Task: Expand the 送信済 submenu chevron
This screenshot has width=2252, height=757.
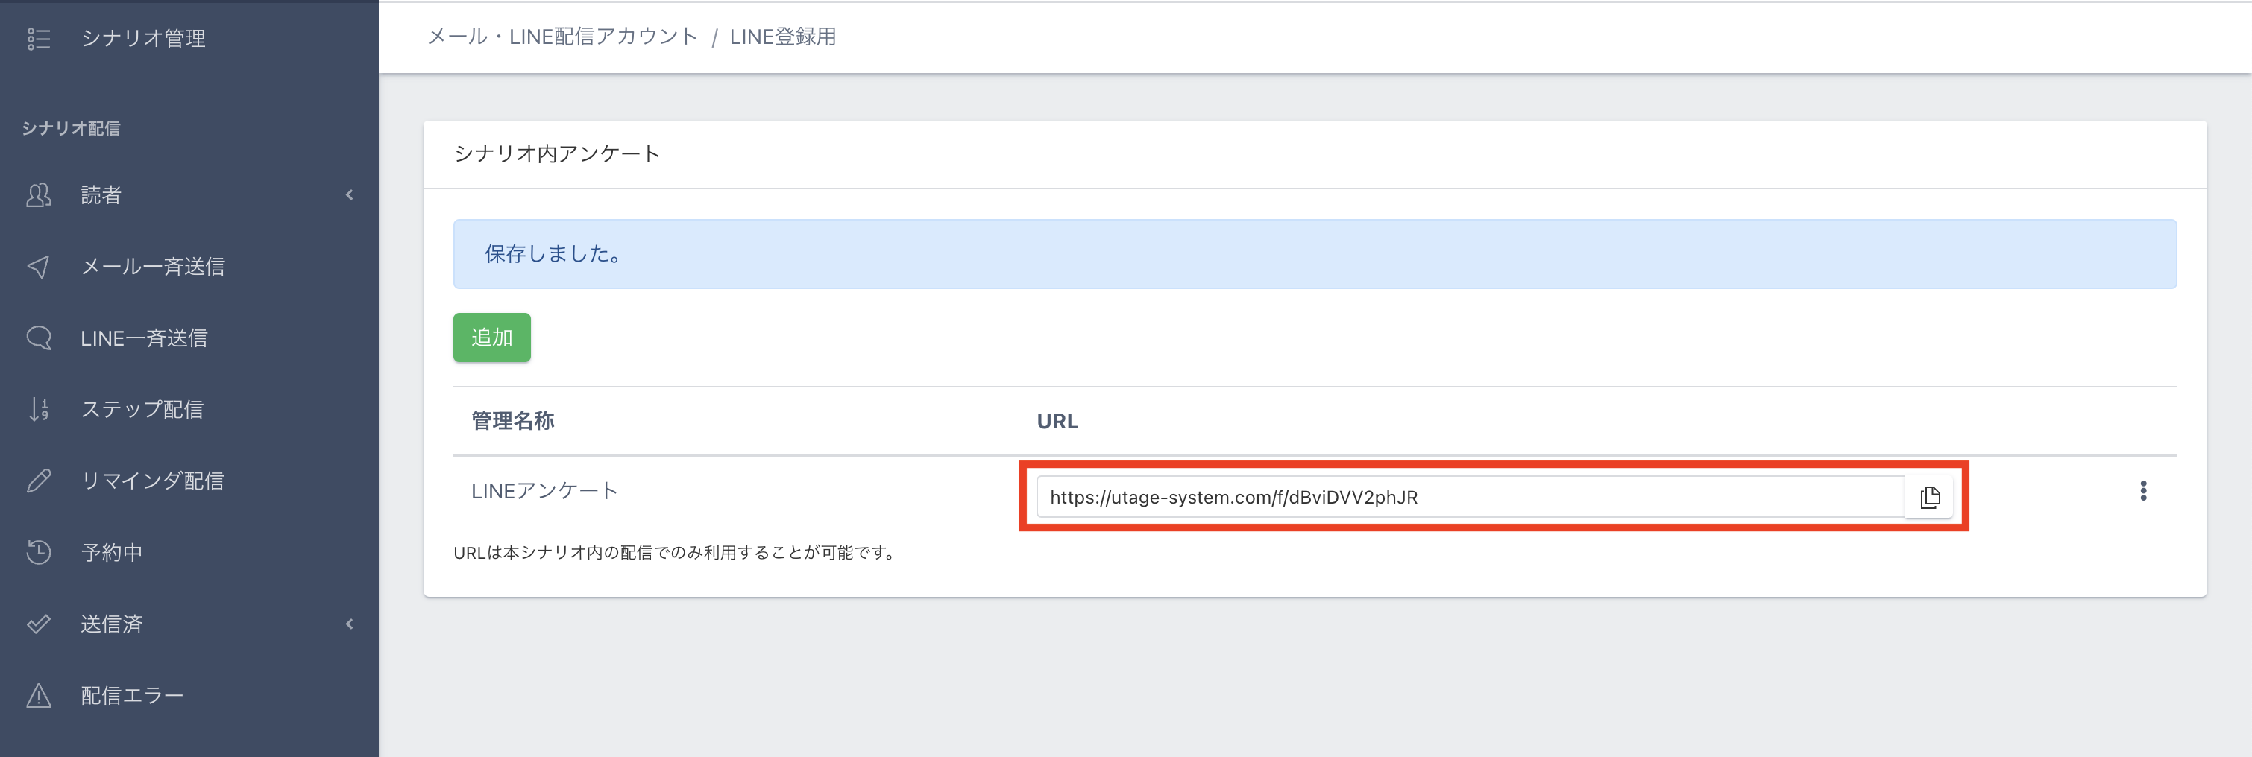Action: point(350,624)
